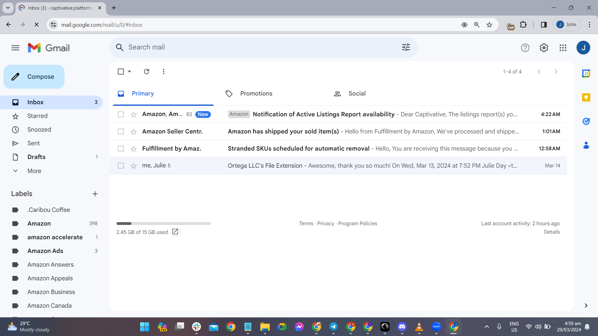Open the Privacy link

pyautogui.click(x=325, y=223)
